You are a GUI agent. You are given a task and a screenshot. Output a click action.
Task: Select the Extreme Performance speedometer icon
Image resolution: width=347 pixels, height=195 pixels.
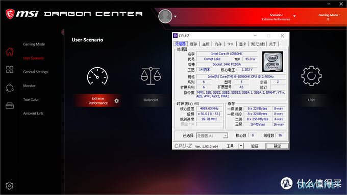tap(97, 76)
